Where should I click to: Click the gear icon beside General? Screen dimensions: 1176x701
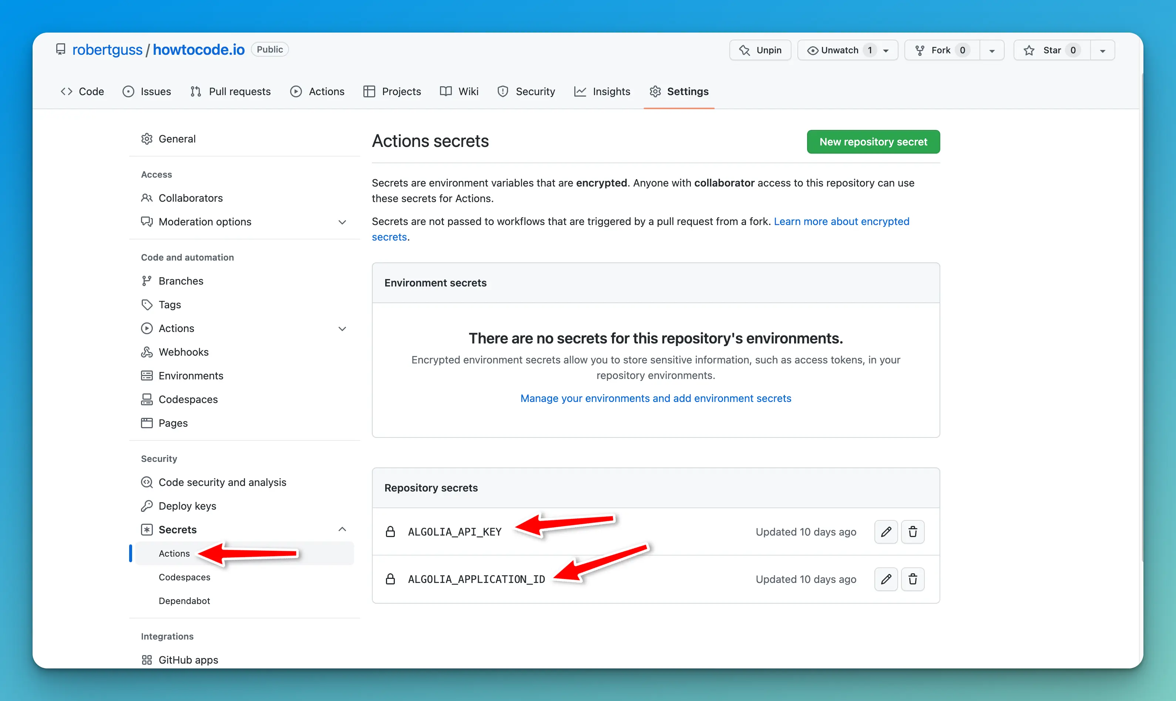[x=147, y=139]
